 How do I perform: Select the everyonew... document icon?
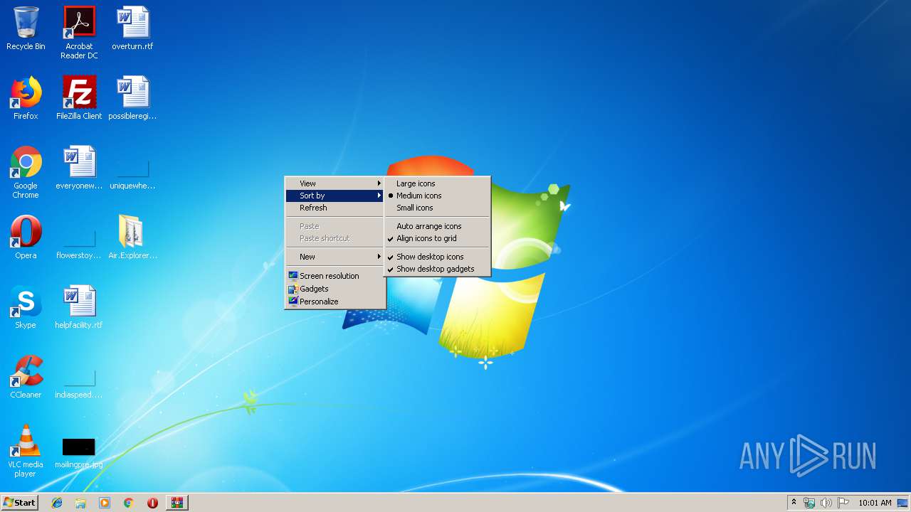click(79, 168)
